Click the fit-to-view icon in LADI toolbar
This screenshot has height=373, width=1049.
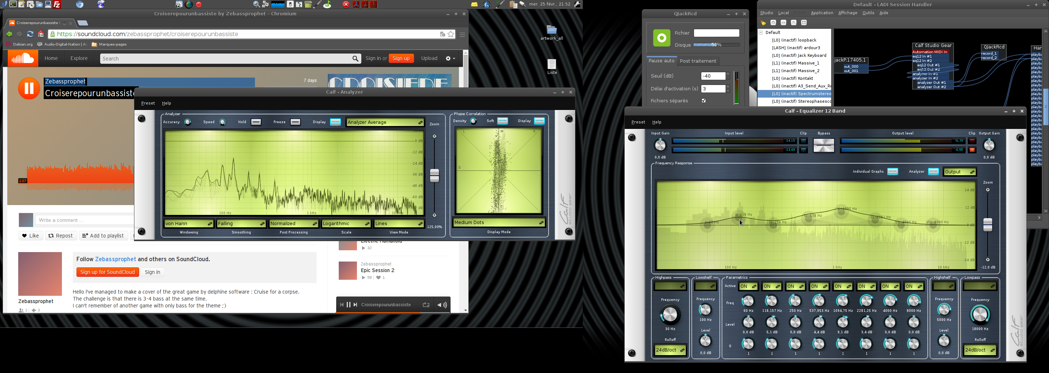tap(804, 23)
